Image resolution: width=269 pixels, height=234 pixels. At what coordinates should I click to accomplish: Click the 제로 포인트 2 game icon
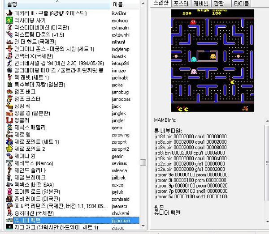pyautogui.click(x=9, y=149)
